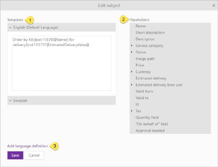Screen dimensions: 218x167
Task: Choose the Approval needed placeholder
Action: tap(150, 131)
